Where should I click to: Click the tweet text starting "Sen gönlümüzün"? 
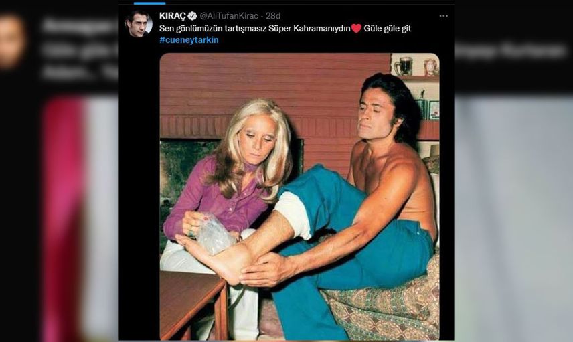pos(255,29)
